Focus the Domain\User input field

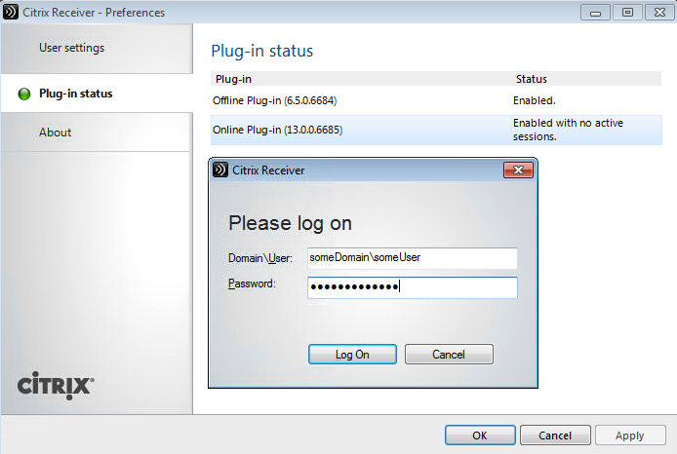tap(412, 258)
